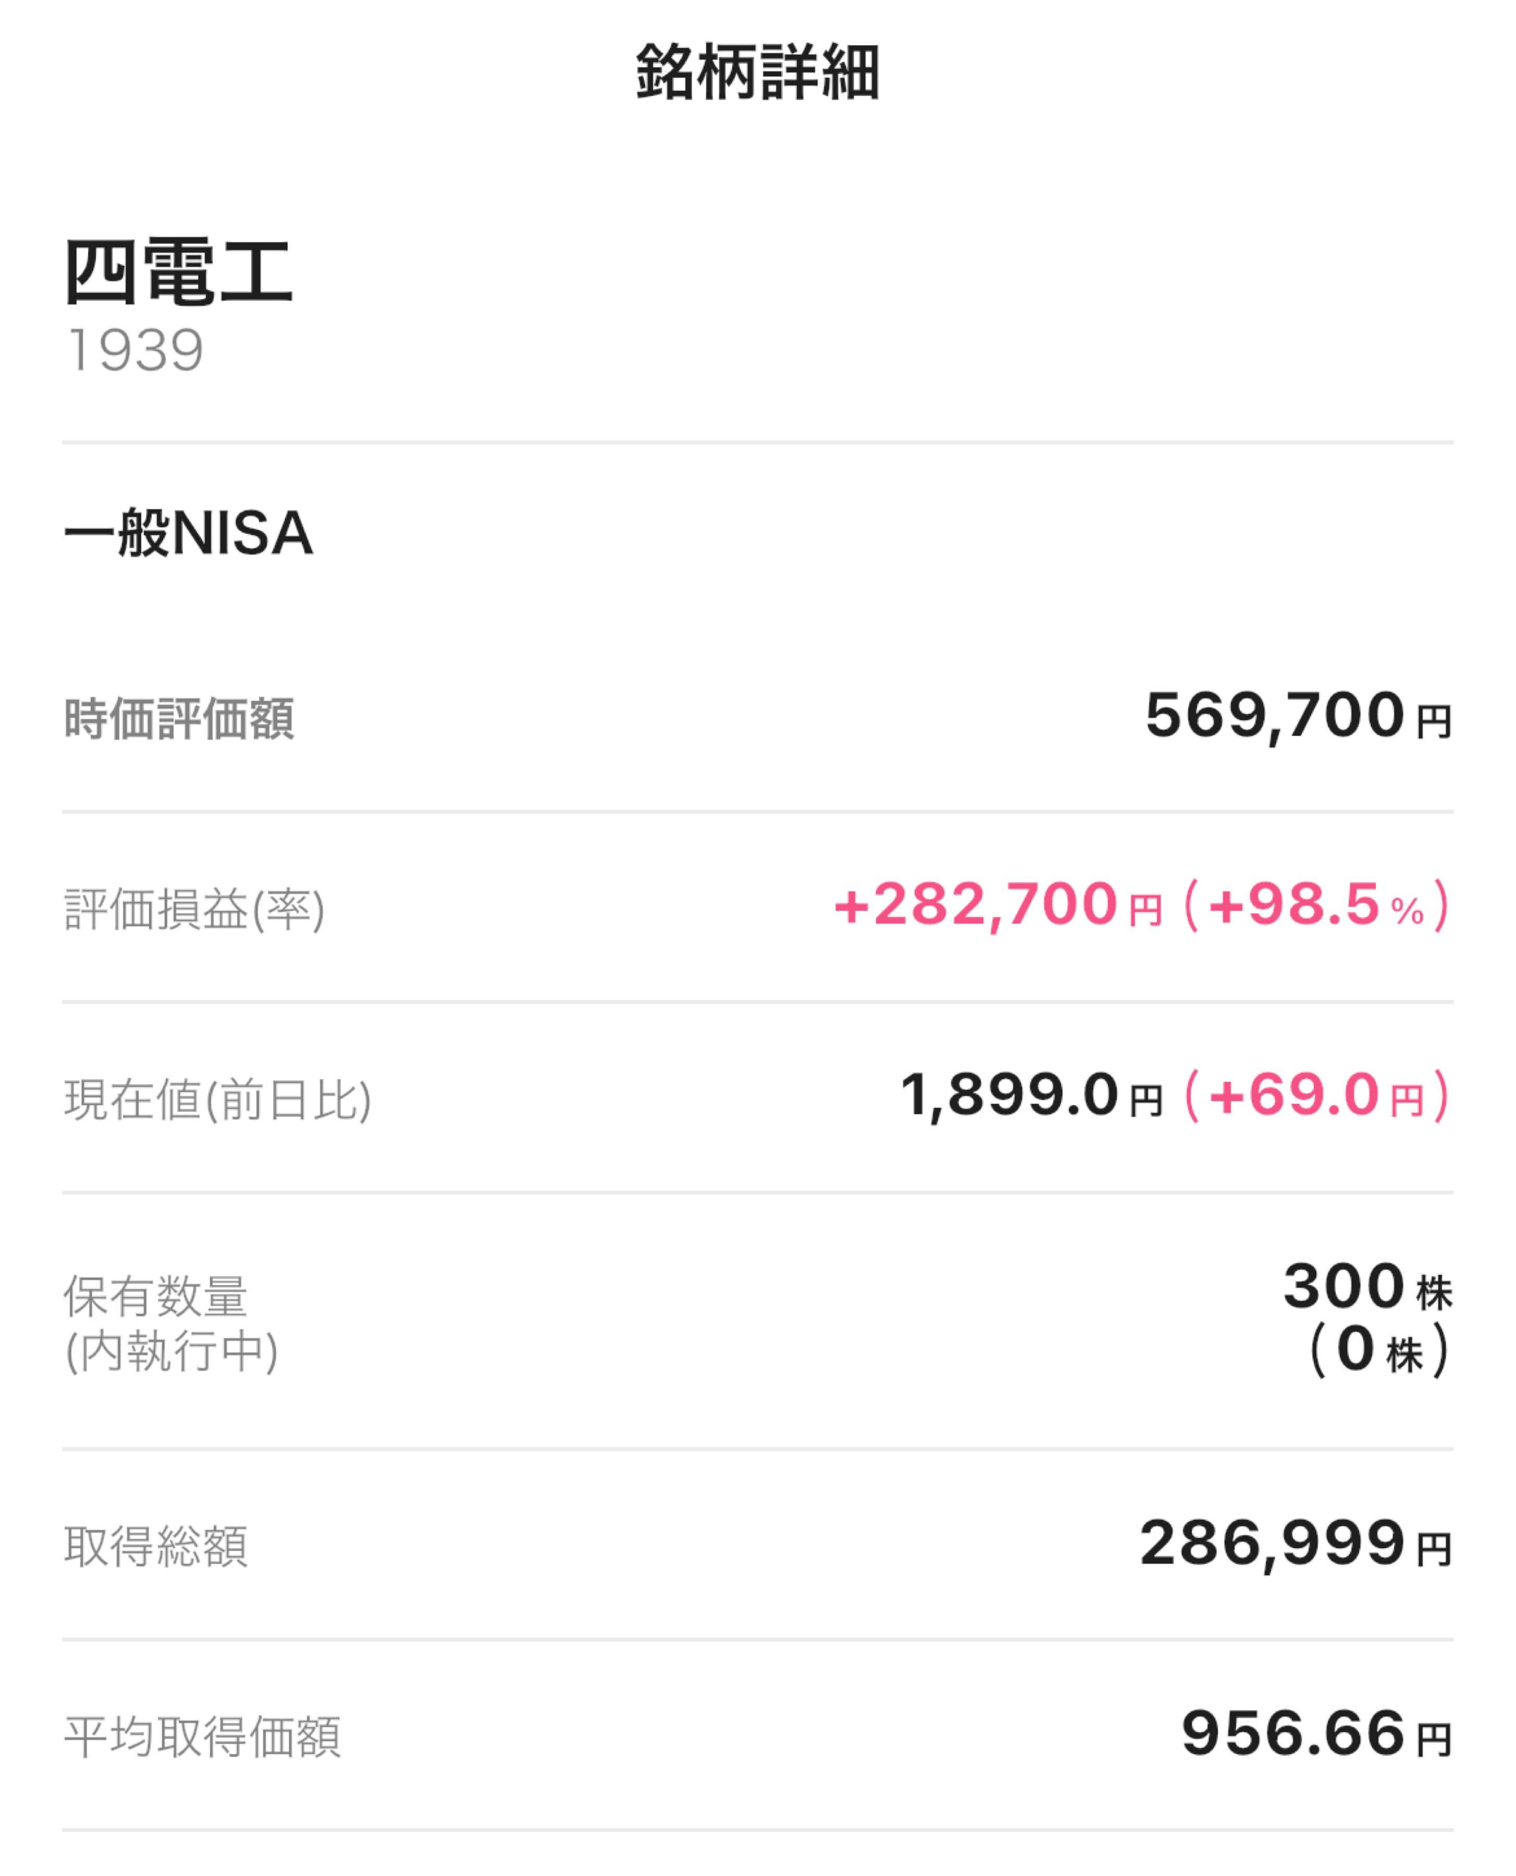This screenshot has height=1876, width=1516.
Task: Click the 569,700円 market value
Action: 1298,717
